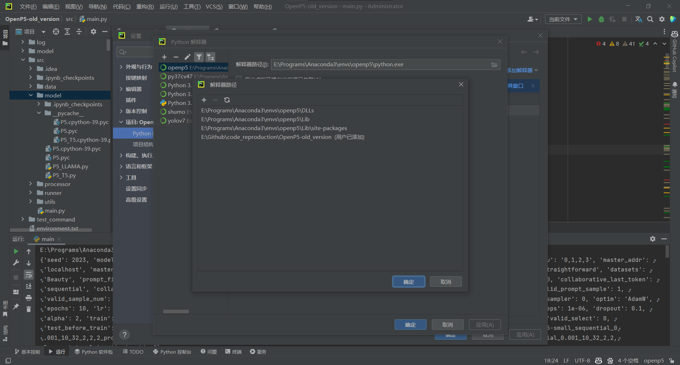Image resolution: width=680 pixels, height=365 pixels.
Task: Expand the 外观与行为 settings section
Action: (x=121, y=67)
